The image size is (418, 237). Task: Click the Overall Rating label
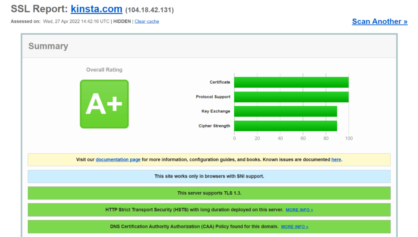coord(104,70)
